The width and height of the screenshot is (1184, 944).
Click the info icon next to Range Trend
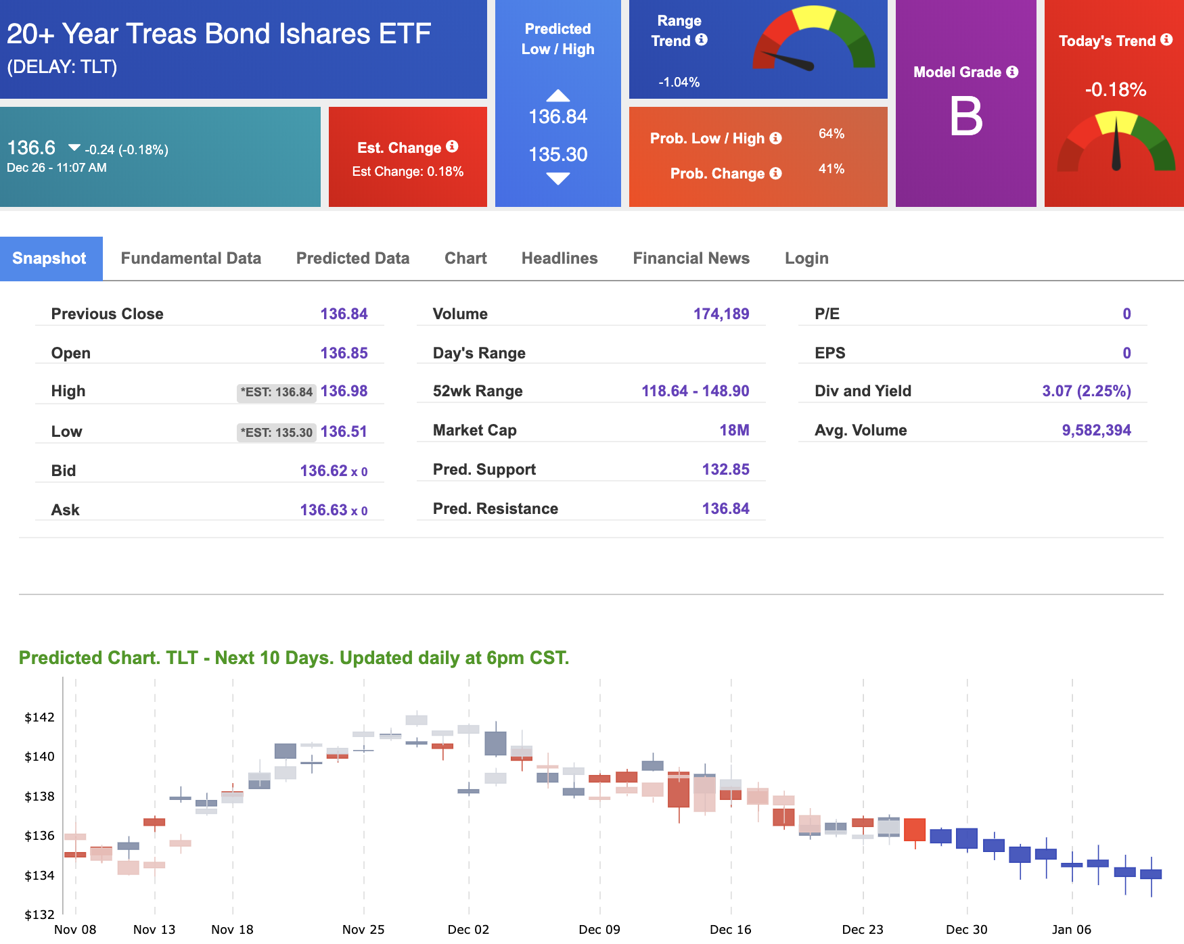tap(702, 39)
